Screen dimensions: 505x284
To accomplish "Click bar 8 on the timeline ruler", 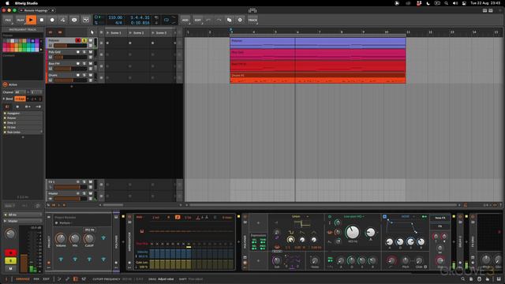I will pos(342,32).
